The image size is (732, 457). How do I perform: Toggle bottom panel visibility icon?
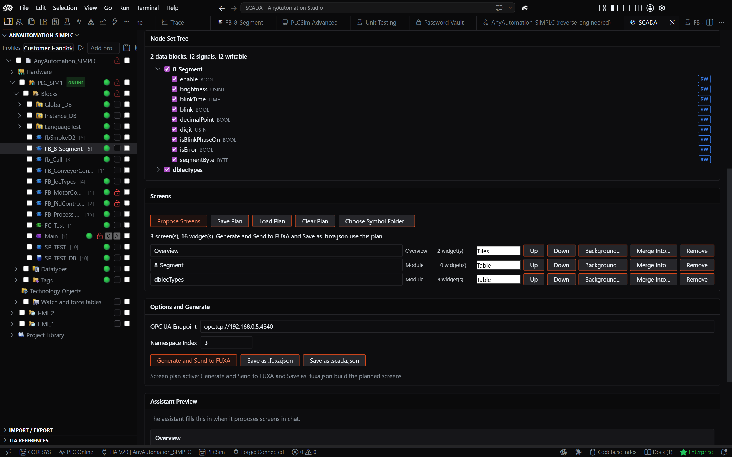coord(626,8)
